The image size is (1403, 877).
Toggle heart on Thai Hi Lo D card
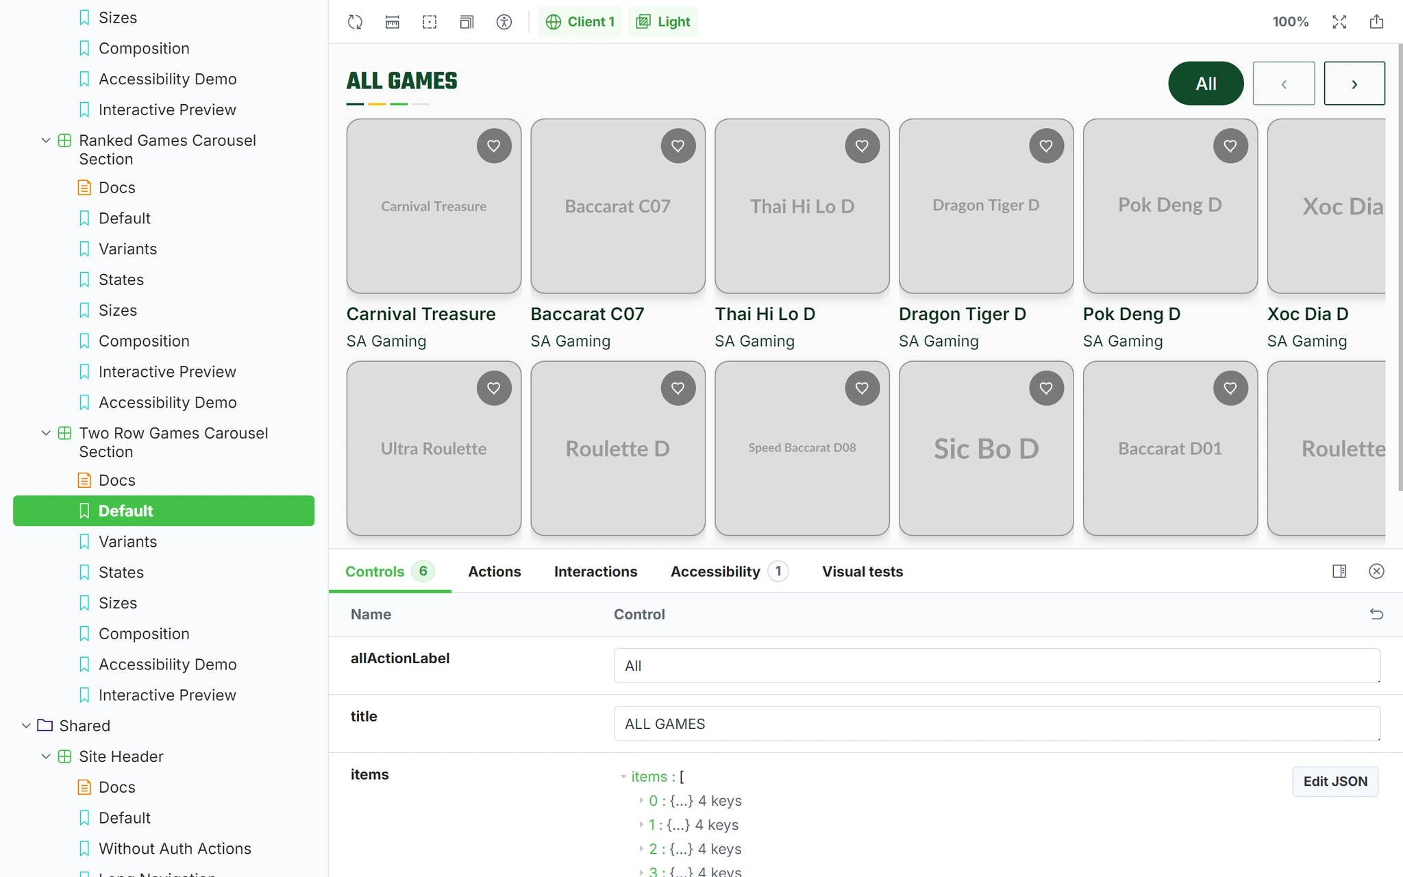coord(862,146)
